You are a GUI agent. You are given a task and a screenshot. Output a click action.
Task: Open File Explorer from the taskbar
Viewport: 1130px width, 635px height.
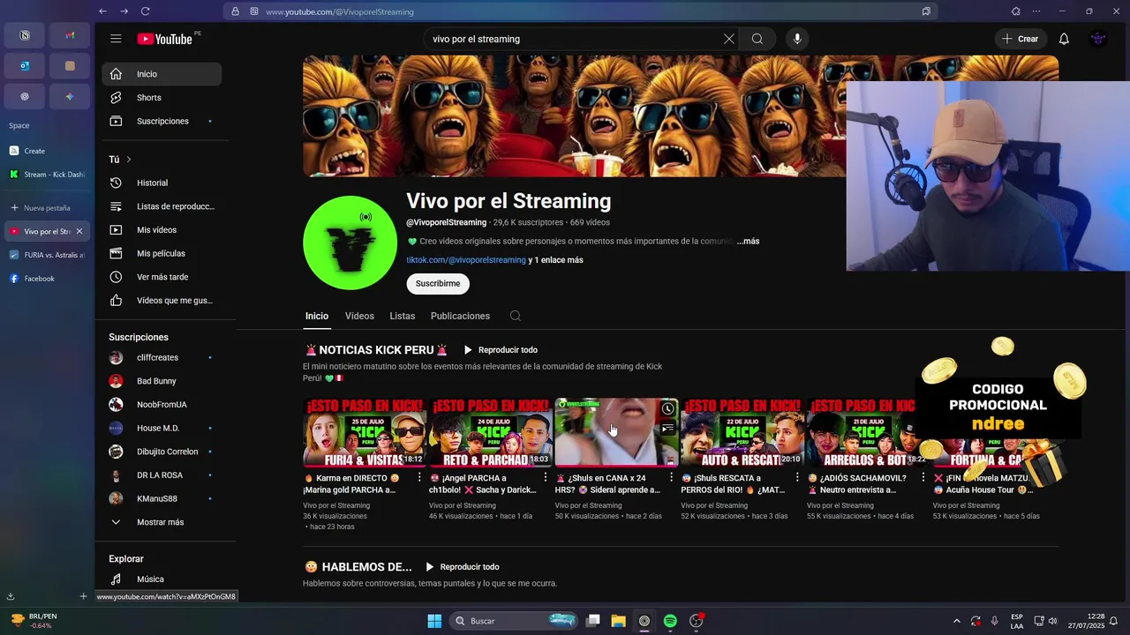click(x=619, y=621)
